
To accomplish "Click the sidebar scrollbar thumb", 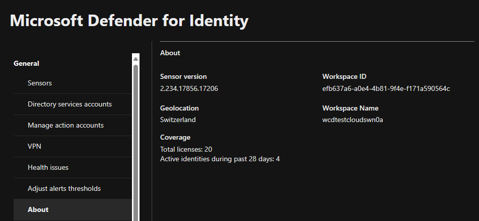I will pos(135,143).
